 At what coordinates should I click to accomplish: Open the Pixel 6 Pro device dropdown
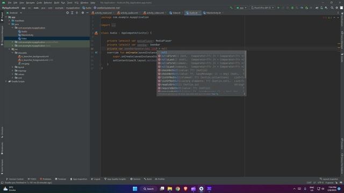click(x=263, y=8)
